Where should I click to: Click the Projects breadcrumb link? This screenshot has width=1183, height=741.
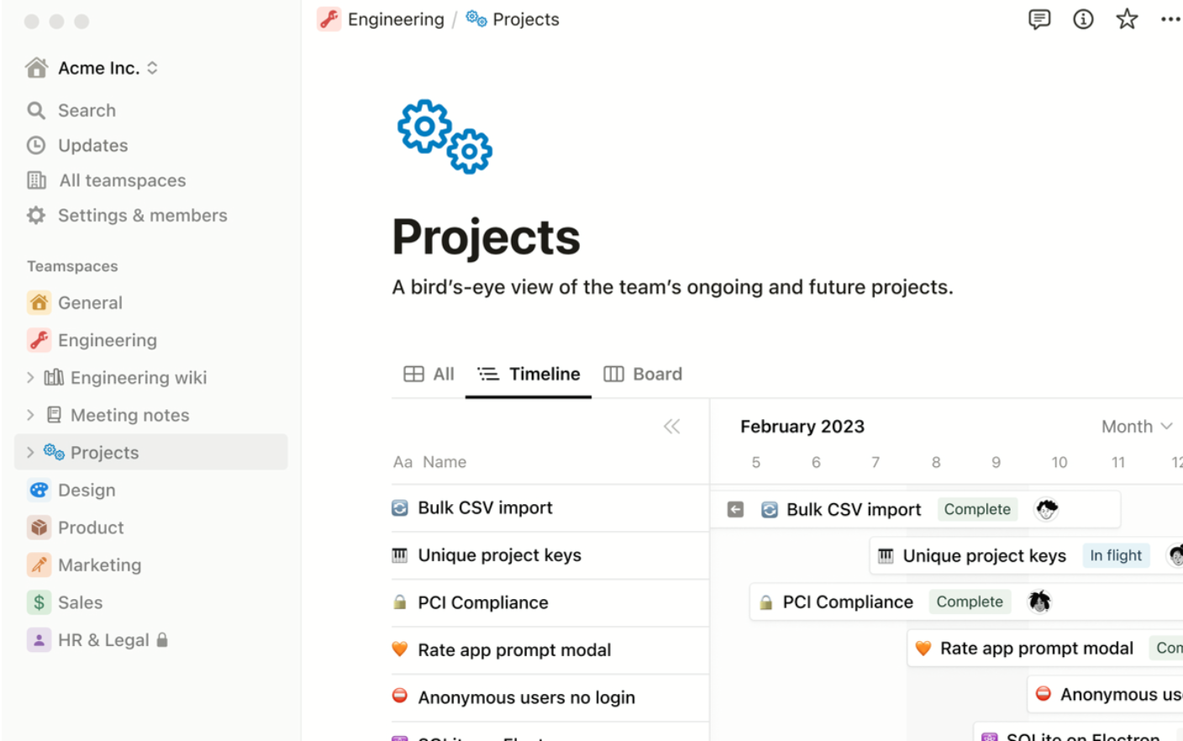coord(525,19)
